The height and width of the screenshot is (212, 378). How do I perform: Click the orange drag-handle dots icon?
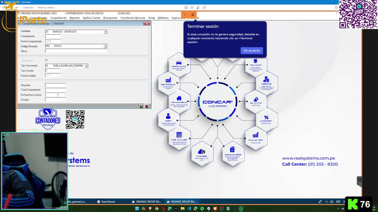point(185,15)
